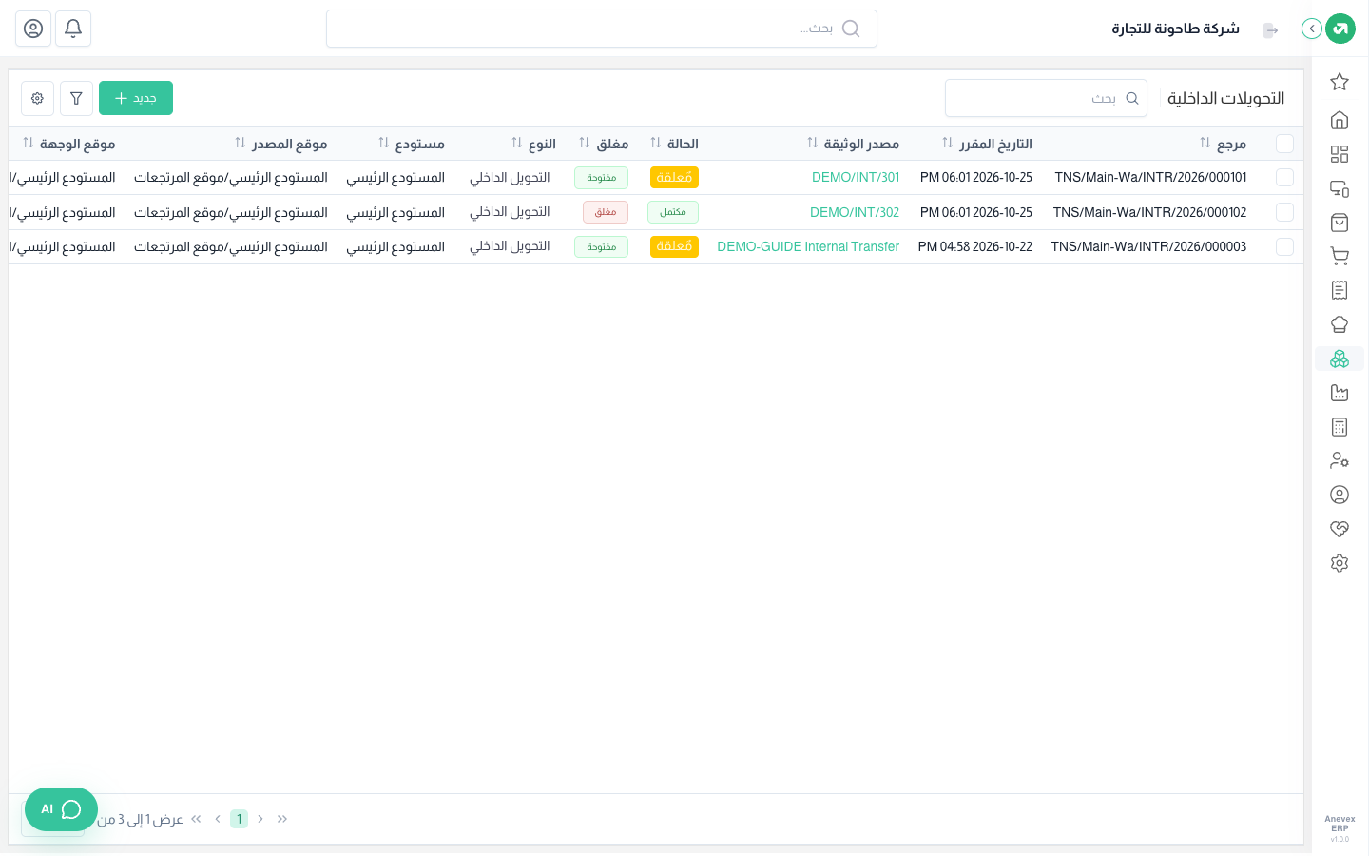Open the user circle icon in the sidebar
1369x856 pixels.
pos(1340,495)
